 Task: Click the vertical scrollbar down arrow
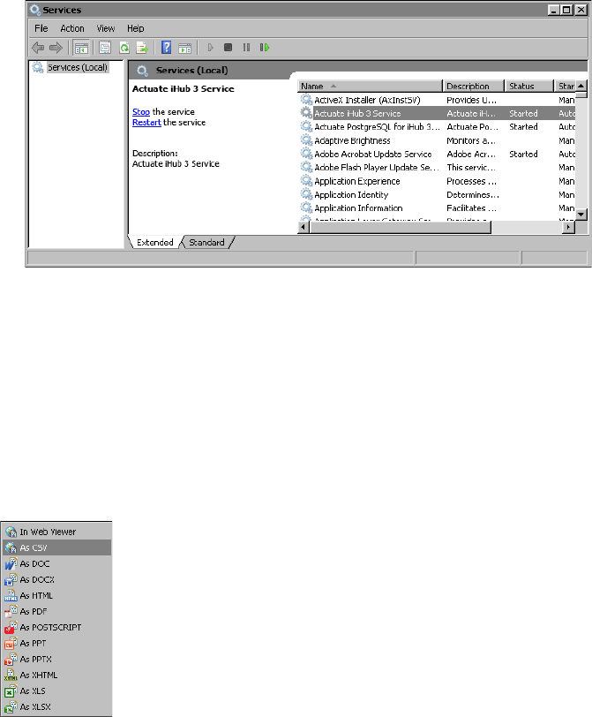(581, 214)
